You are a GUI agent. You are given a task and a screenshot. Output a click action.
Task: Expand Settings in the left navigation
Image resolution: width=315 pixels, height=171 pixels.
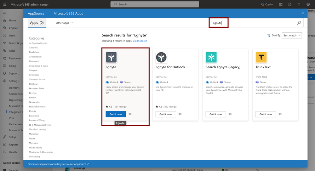coord(14,81)
